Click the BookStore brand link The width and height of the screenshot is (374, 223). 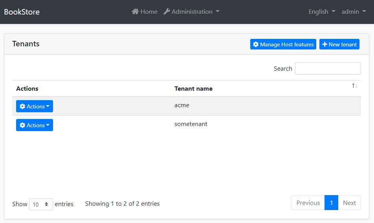pos(22,12)
